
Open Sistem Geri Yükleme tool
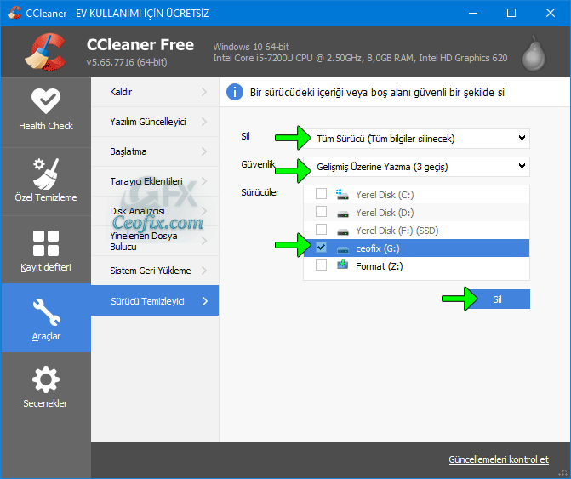click(155, 271)
